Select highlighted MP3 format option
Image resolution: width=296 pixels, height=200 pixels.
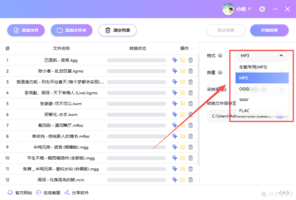pos(262,78)
